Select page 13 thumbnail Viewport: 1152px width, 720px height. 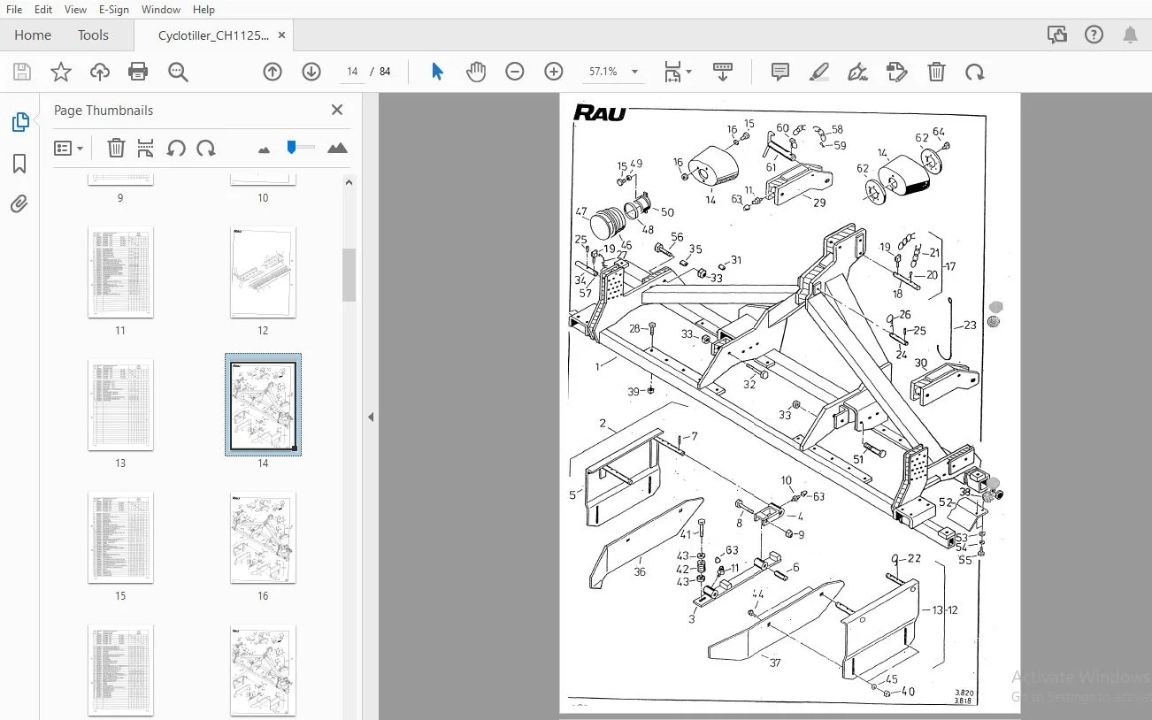(120, 405)
